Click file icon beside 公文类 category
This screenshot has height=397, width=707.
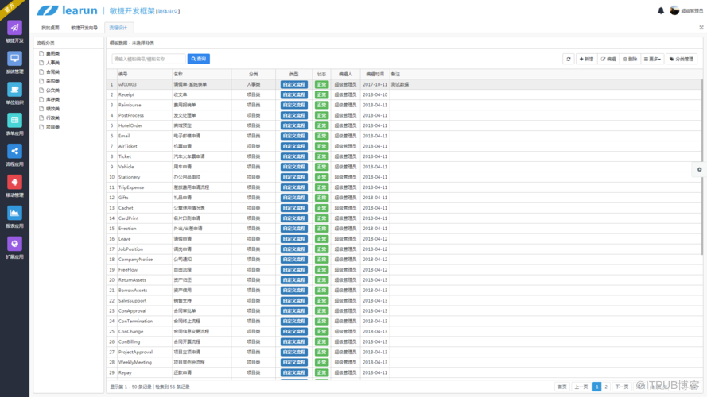click(x=41, y=90)
